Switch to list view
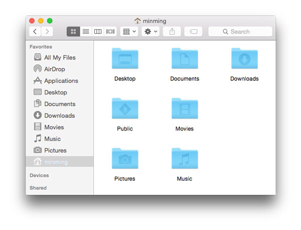Image resolution: width=301 pixels, height=230 pixels. point(86,32)
